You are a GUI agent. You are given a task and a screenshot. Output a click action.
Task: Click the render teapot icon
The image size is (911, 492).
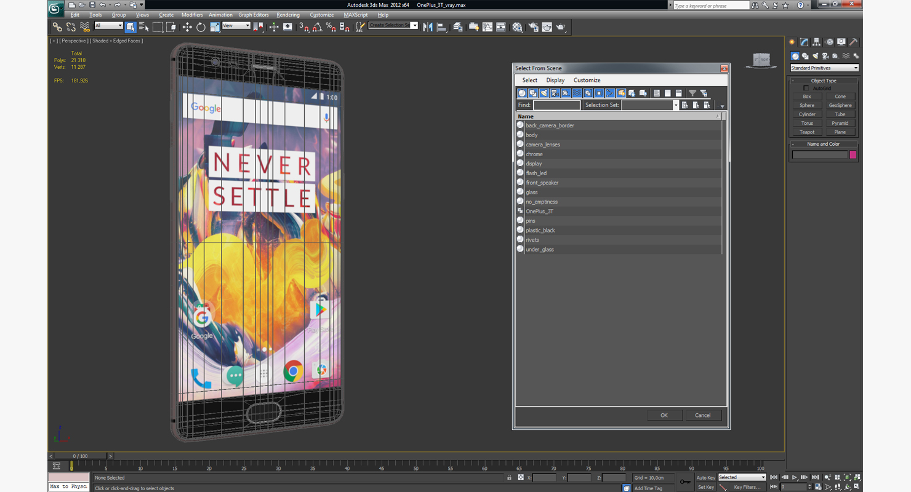tap(561, 27)
